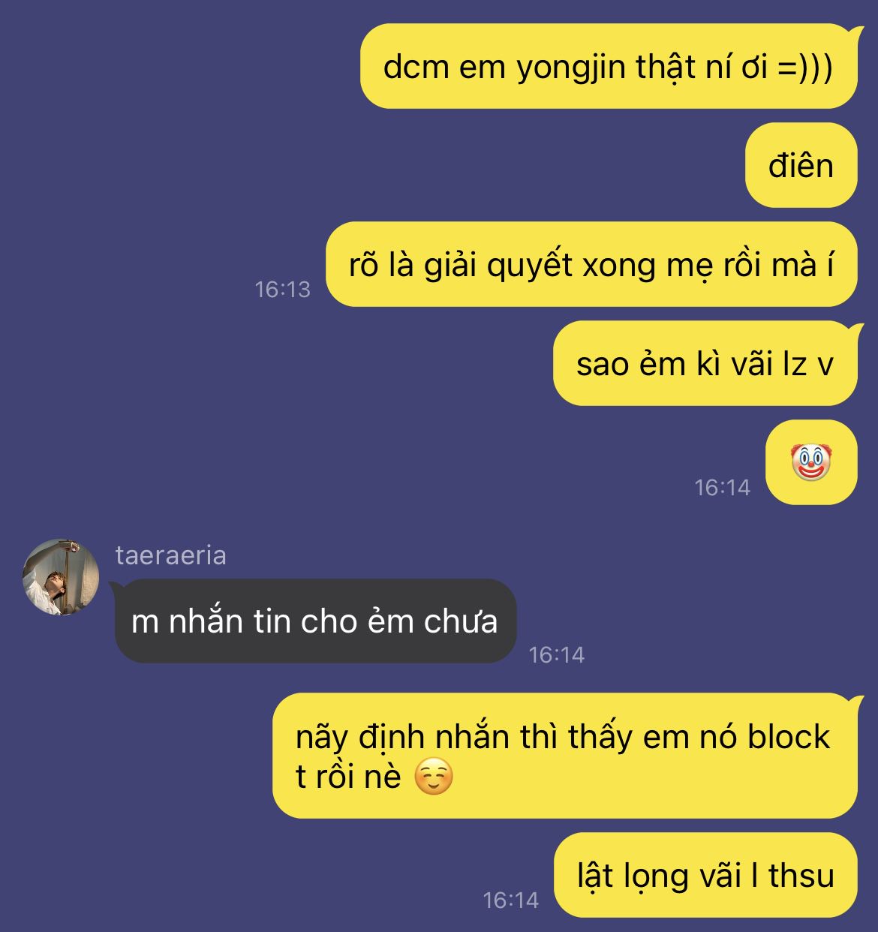Viewport: 878px width, 932px height.
Task: Tap the 'nãy định nhắn thì thấy em' message
Action: [564, 756]
